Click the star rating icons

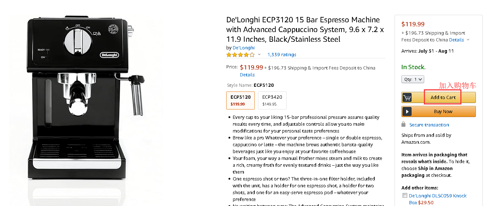[240, 55]
